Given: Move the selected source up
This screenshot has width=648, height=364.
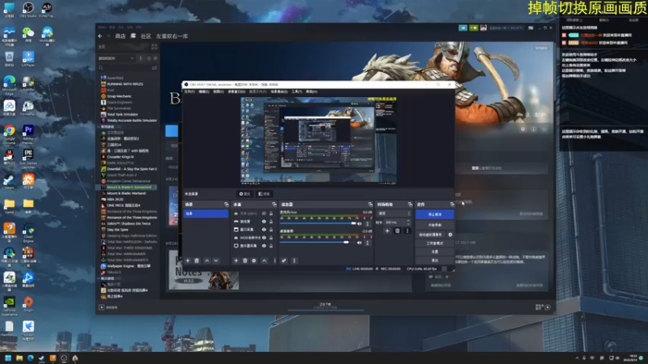Looking at the screenshot, I should 265,260.
